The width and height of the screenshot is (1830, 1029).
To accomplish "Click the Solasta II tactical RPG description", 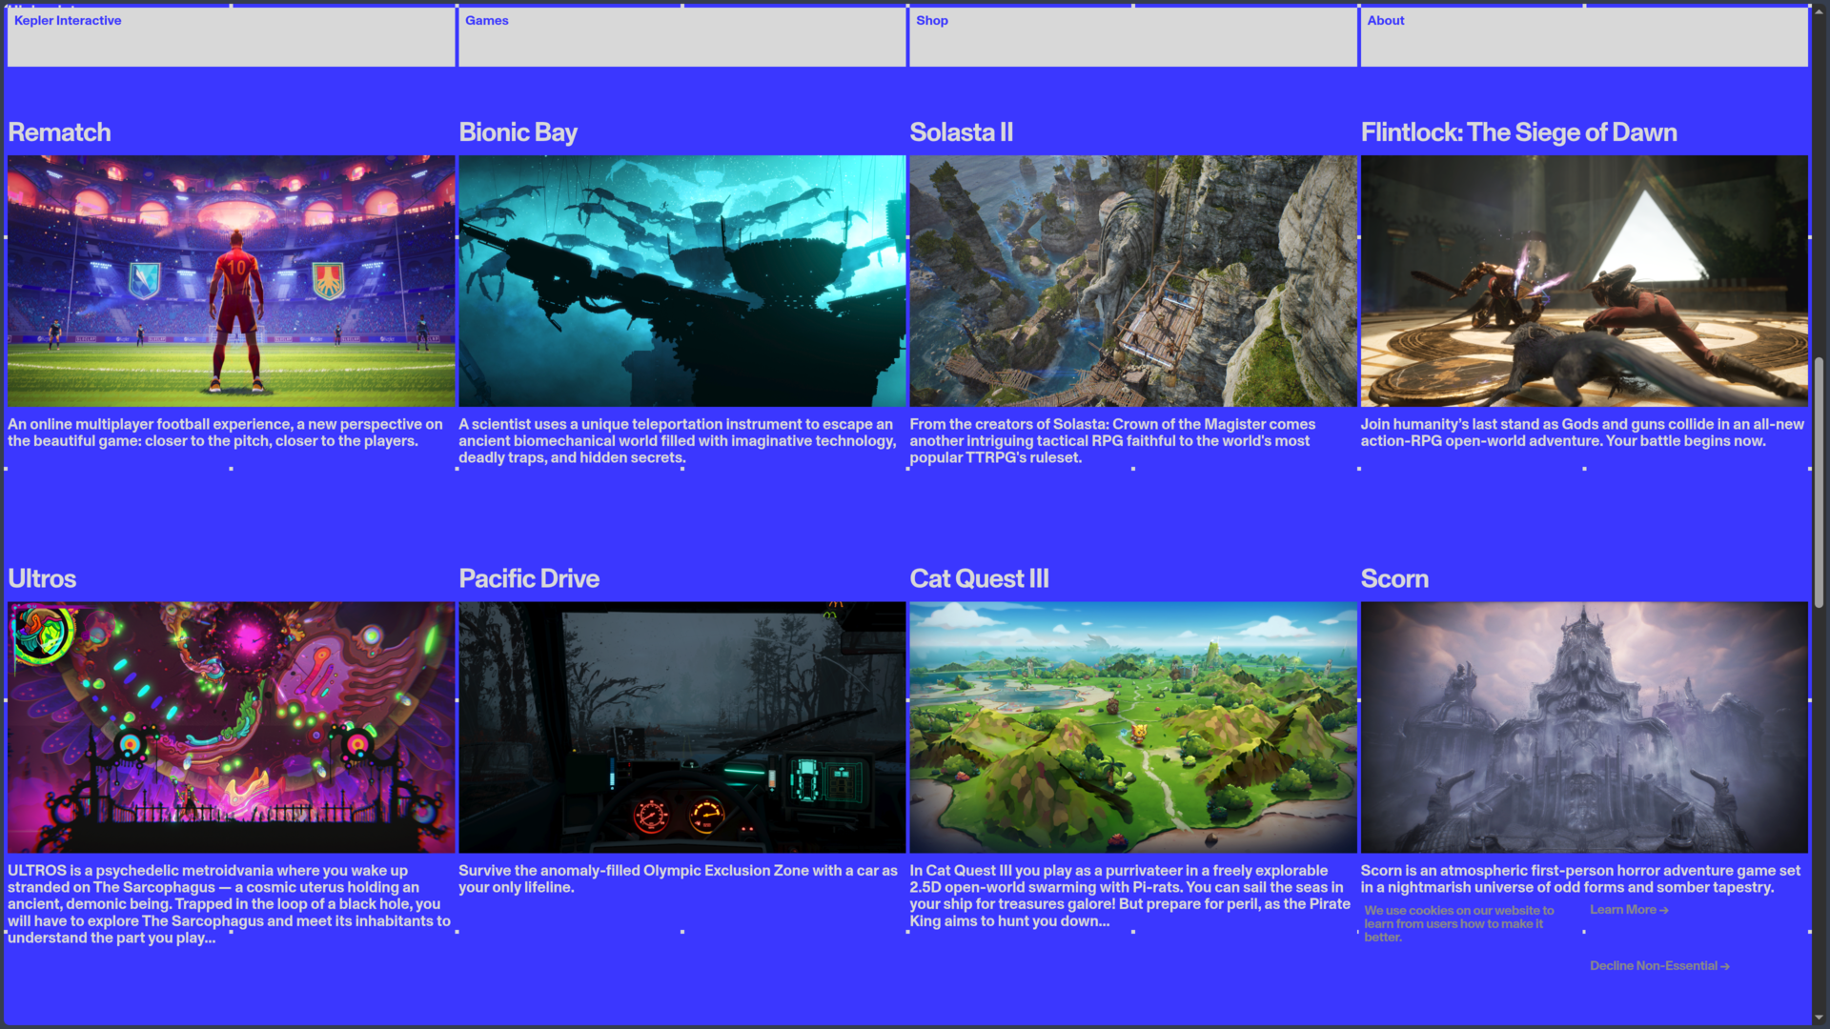I will coord(1112,441).
